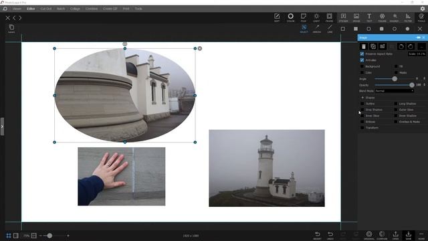This screenshot has width=428, height=241.
Task: Toggle Preserve Aspect Ratio checkbox
Action: click(362, 54)
